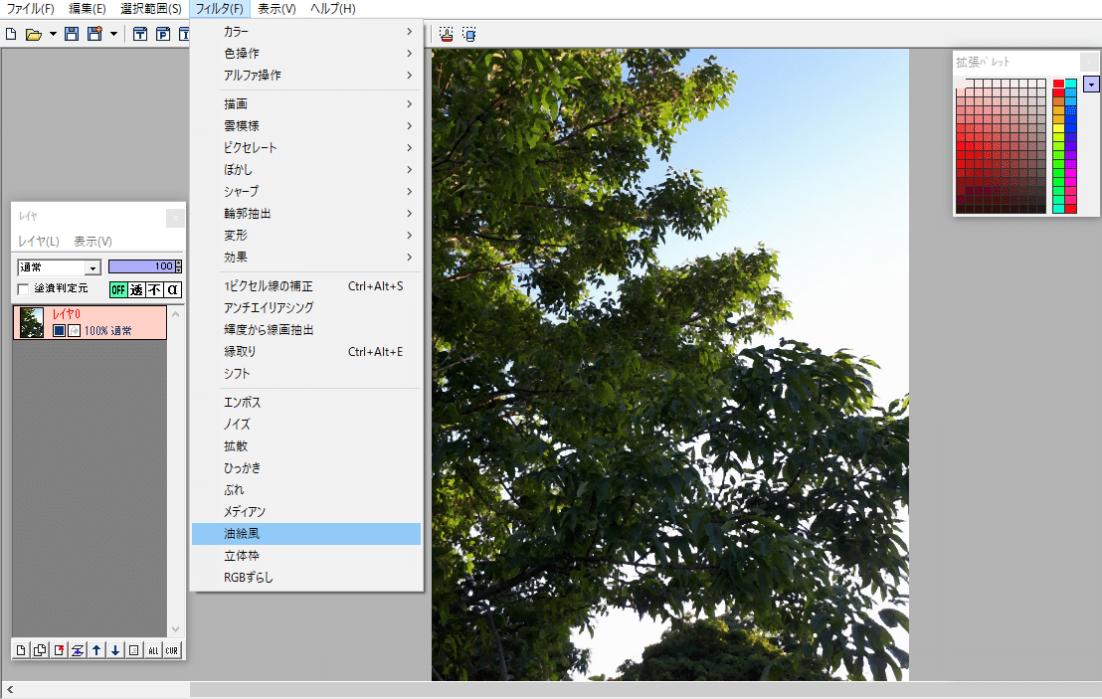The height and width of the screenshot is (699, 1102).
Task: Toggle the green OFF button in the layer panel
Action: point(119,290)
